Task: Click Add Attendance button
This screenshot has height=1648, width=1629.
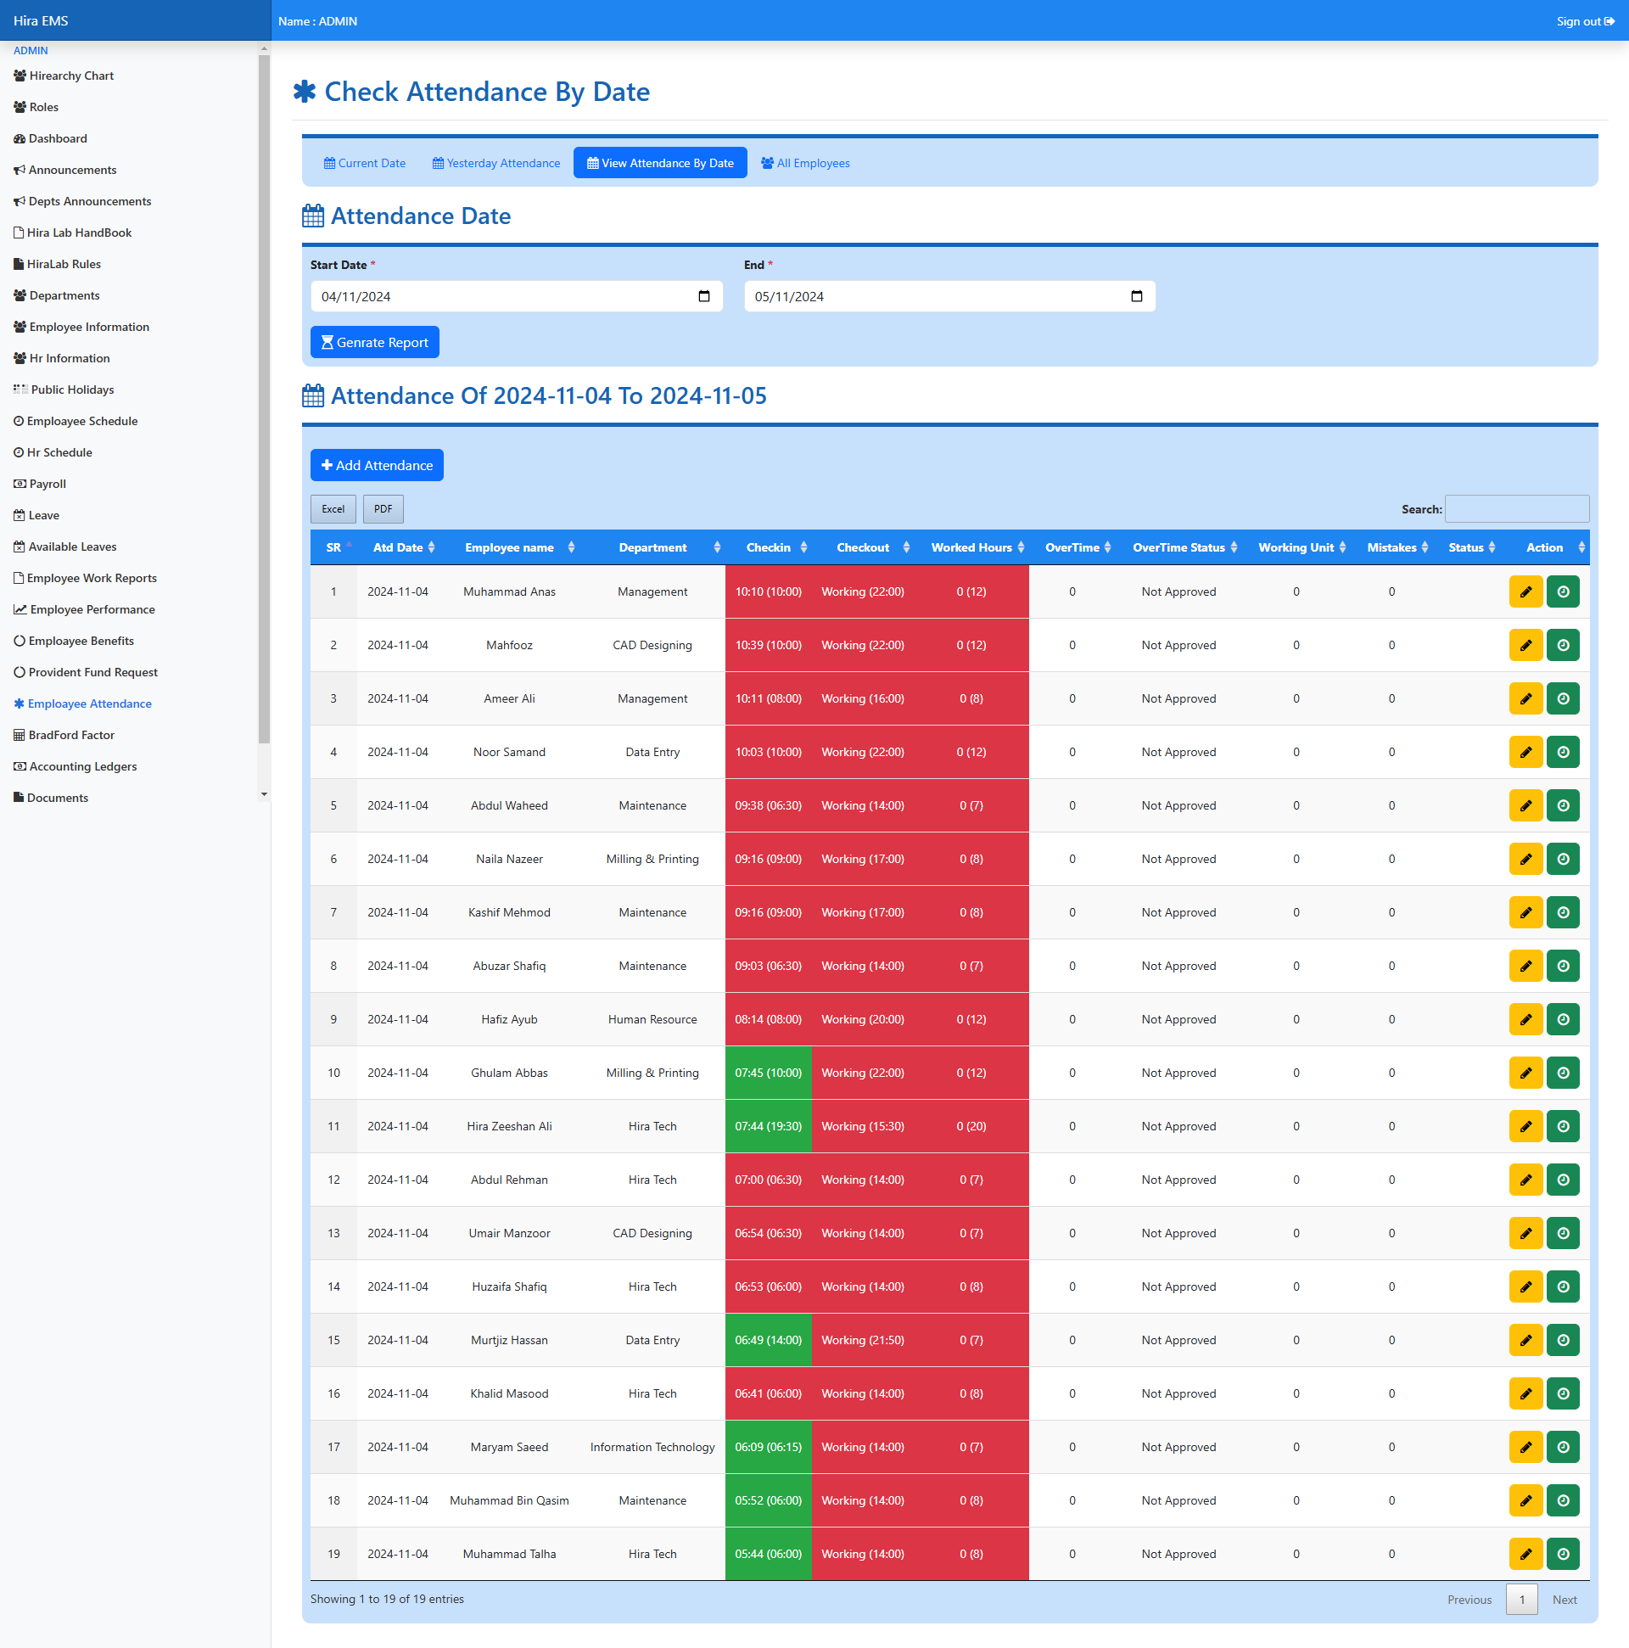Action: (x=377, y=466)
